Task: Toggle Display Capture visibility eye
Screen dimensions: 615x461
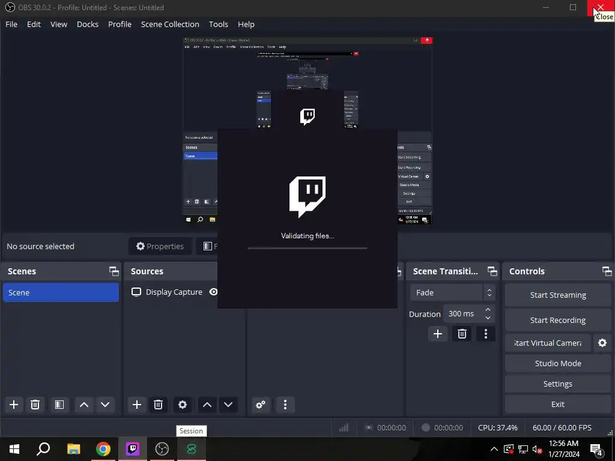Action: coord(213,292)
